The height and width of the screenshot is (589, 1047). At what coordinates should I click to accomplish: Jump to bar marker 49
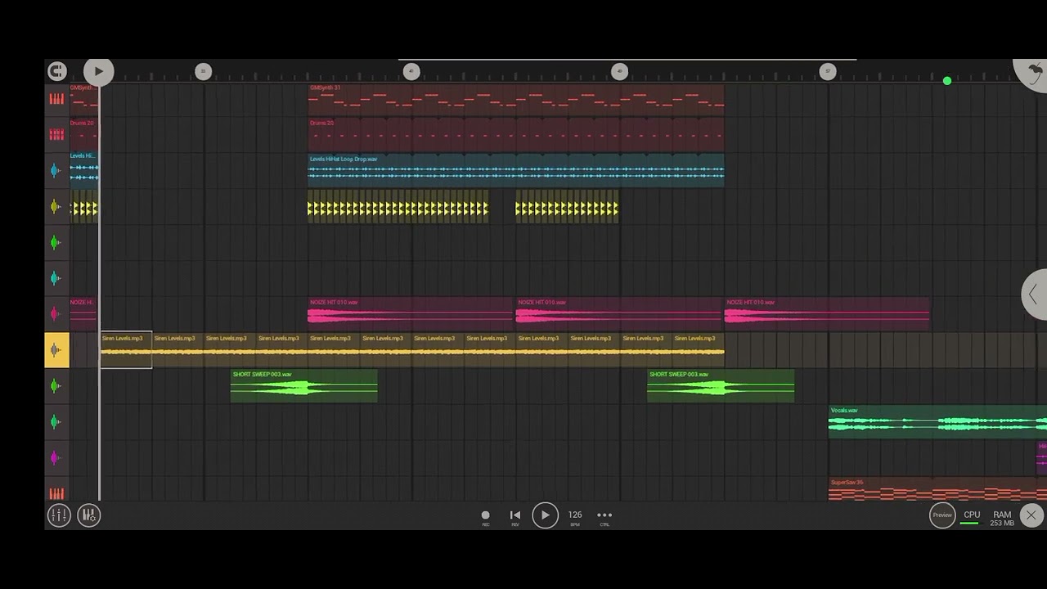619,72
